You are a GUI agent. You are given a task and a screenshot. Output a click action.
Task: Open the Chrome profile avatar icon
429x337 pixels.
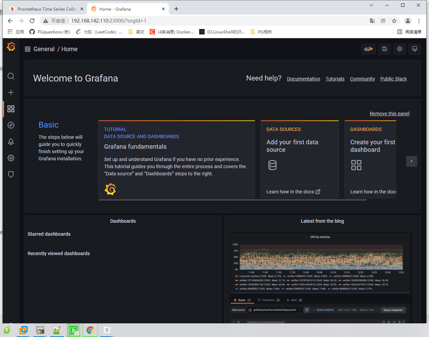coord(408,21)
